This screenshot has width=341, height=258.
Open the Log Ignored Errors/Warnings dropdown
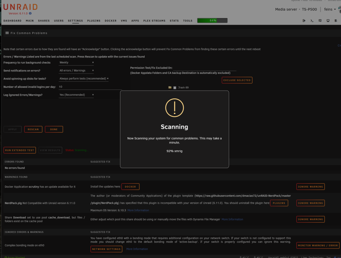(x=76, y=95)
